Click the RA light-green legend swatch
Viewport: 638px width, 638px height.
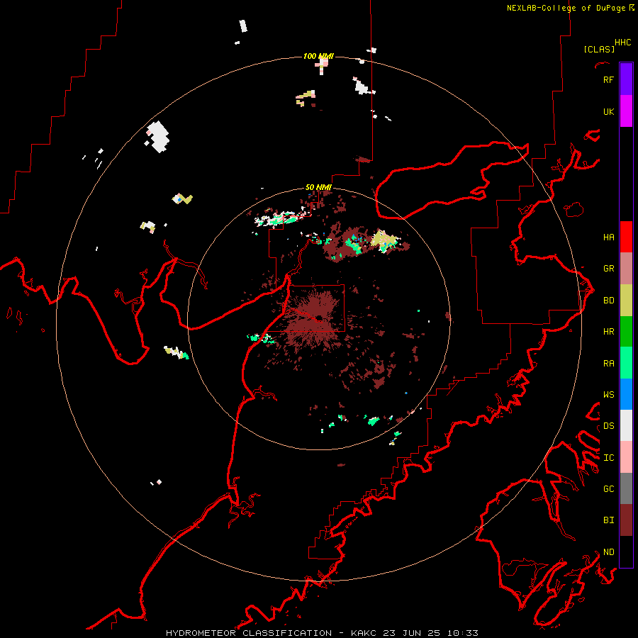tap(626, 363)
